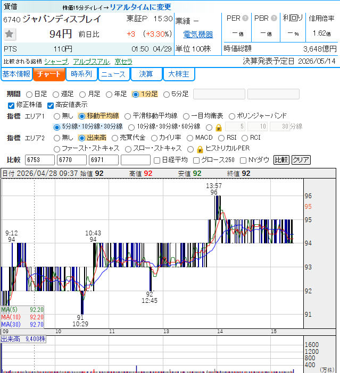Select 一目均衡表 indicator radio
Screen dimensions: 340x373
tap(186, 116)
